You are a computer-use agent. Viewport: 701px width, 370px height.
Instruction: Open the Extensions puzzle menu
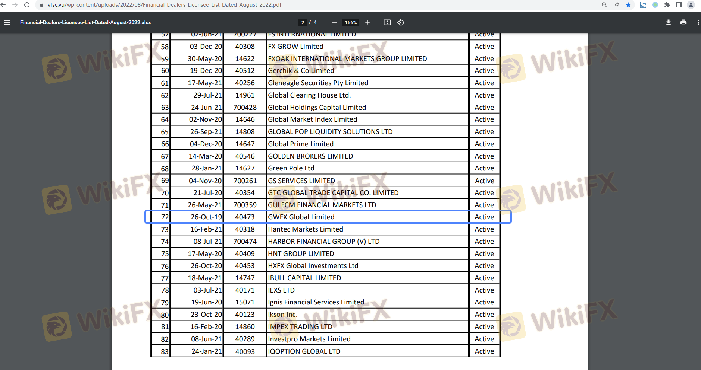(667, 5)
